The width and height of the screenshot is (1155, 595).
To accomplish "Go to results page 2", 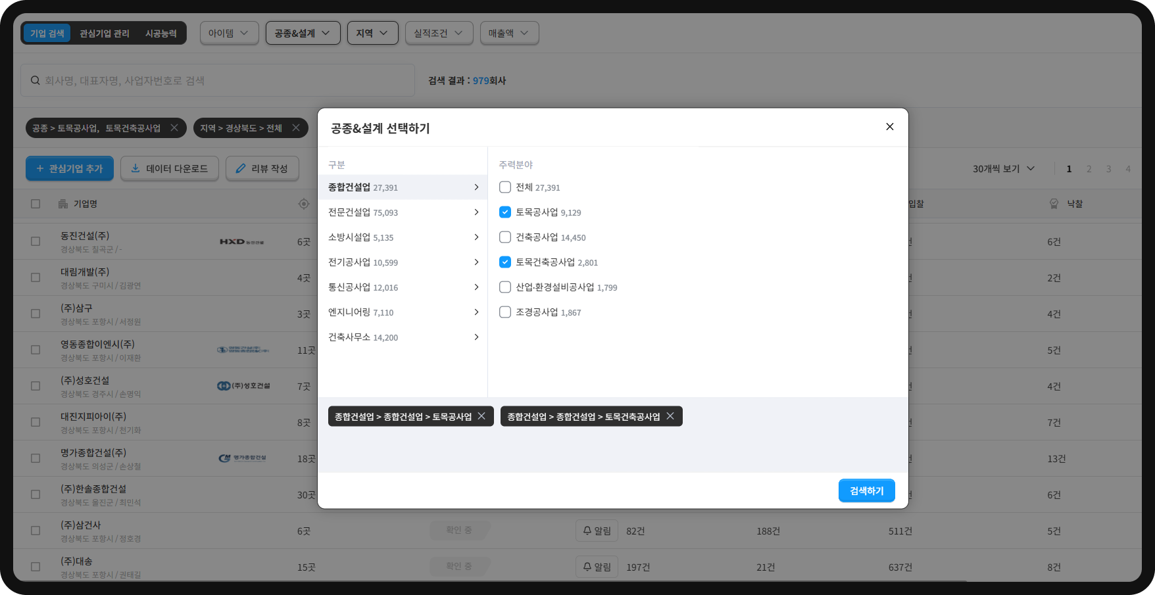I will point(1089,169).
